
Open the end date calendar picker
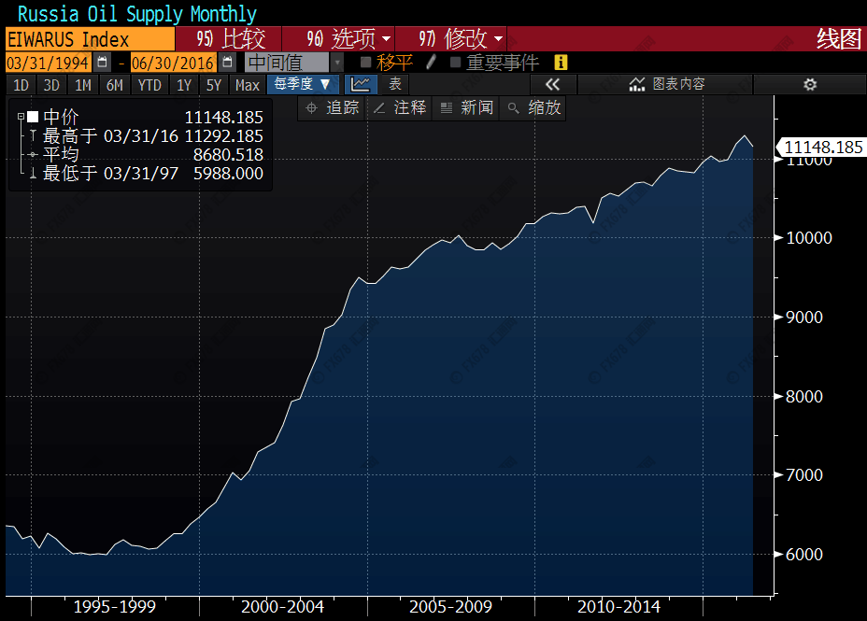click(227, 63)
